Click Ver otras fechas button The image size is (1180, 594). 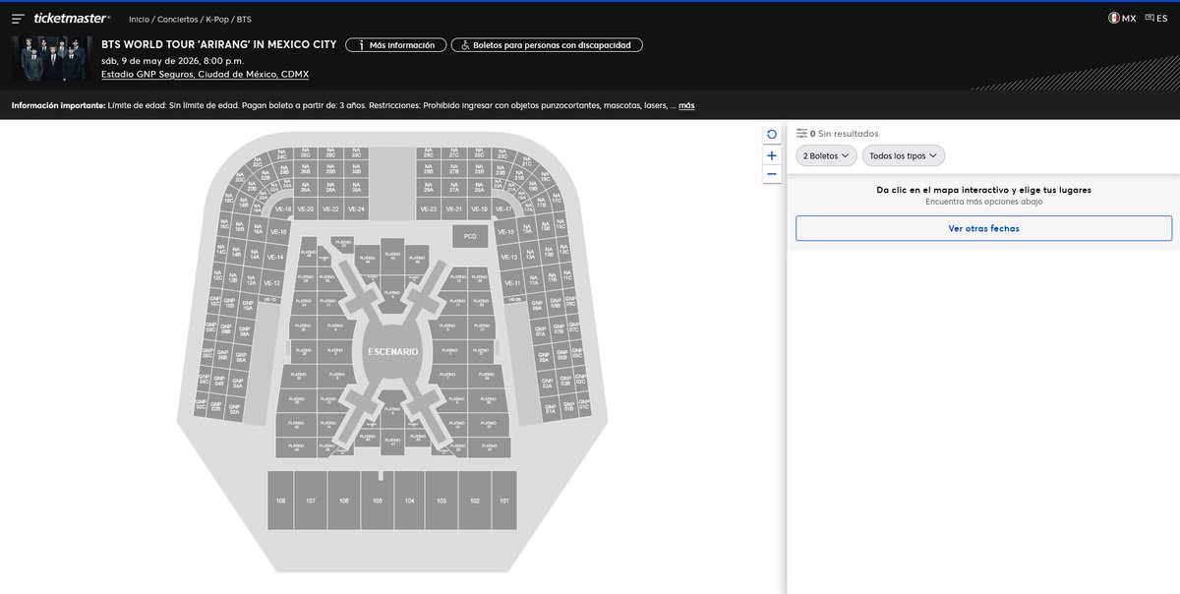pos(983,228)
